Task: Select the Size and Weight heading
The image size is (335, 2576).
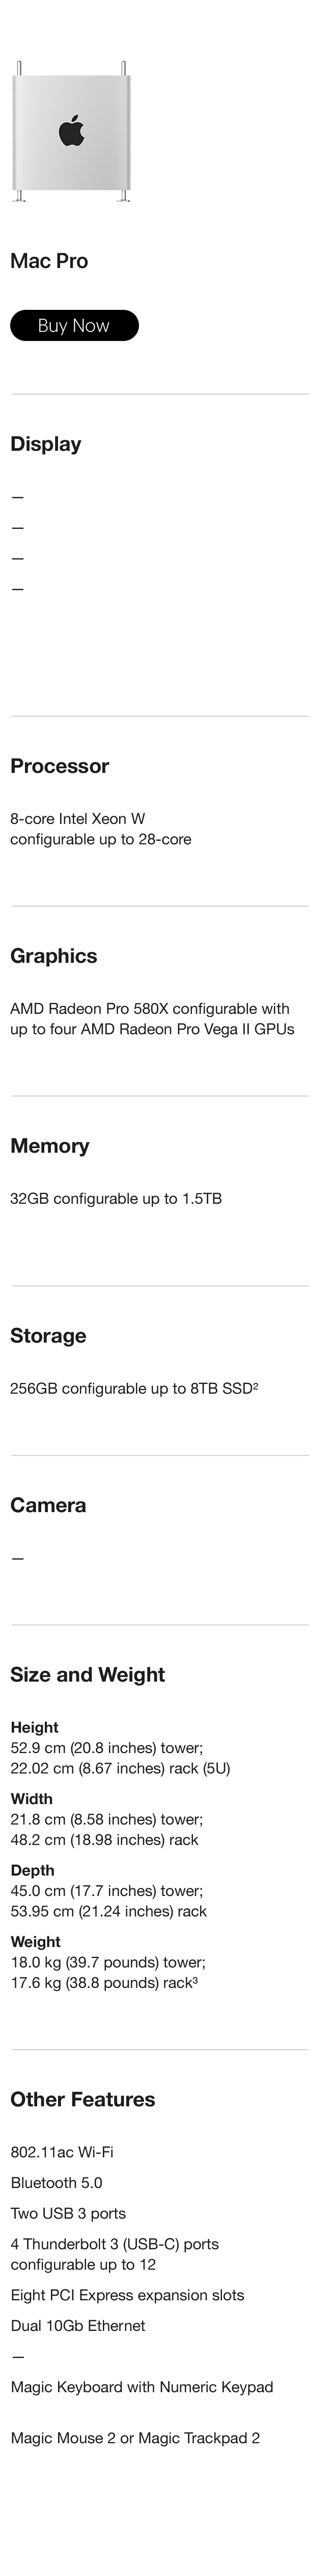Action: pyautogui.click(x=88, y=1675)
